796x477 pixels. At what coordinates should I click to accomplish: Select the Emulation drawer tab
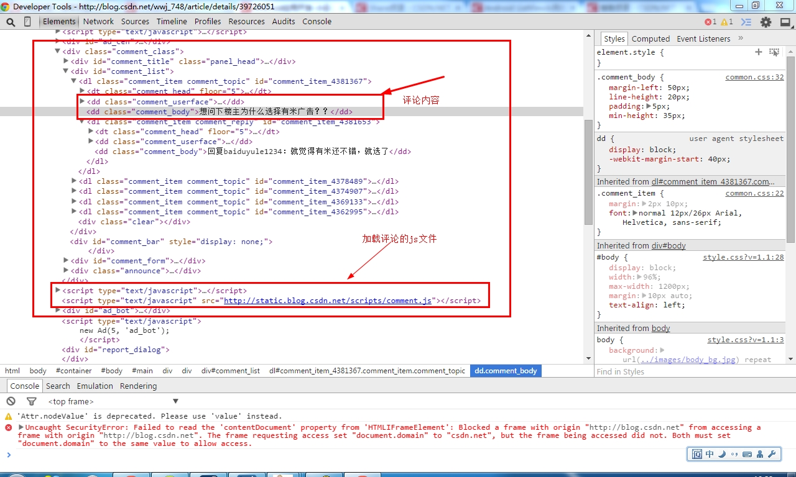[95, 386]
